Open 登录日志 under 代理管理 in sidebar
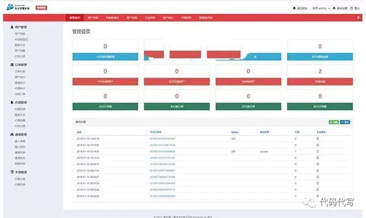Screen dimensions: 366x218 (20, 115)
